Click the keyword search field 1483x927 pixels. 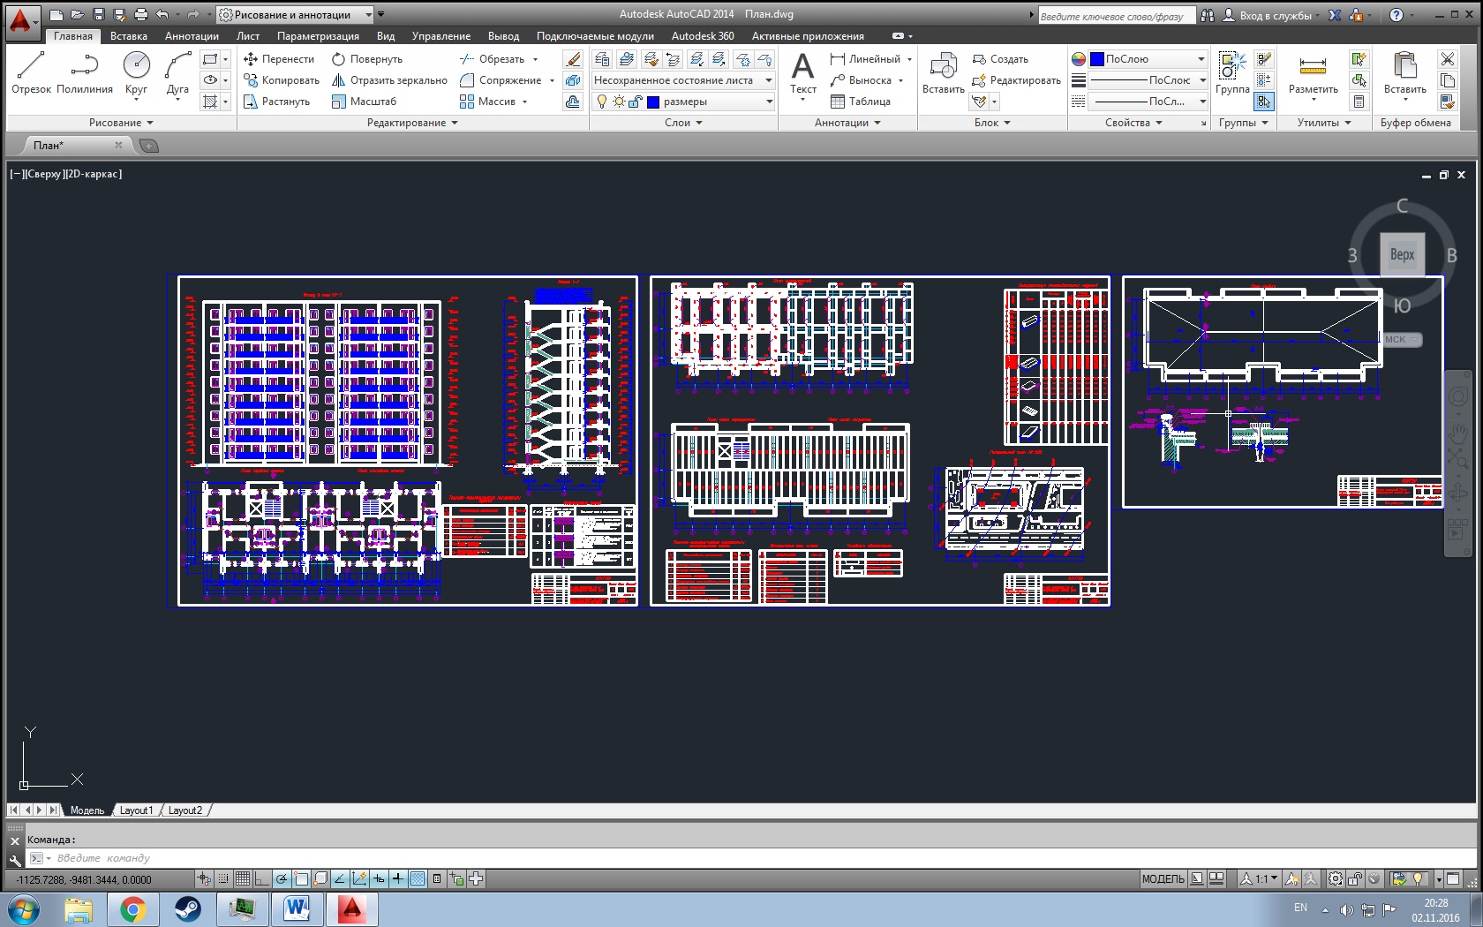(x=1116, y=16)
